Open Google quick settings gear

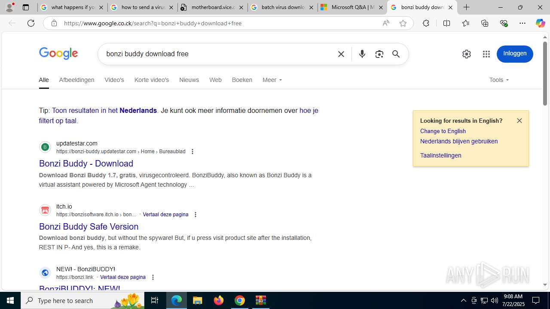point(467,54)
